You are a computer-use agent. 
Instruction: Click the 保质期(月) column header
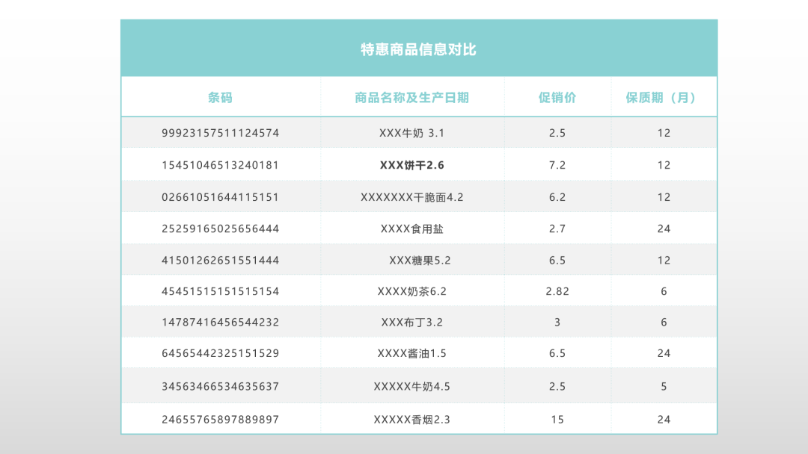coord(664,98)
